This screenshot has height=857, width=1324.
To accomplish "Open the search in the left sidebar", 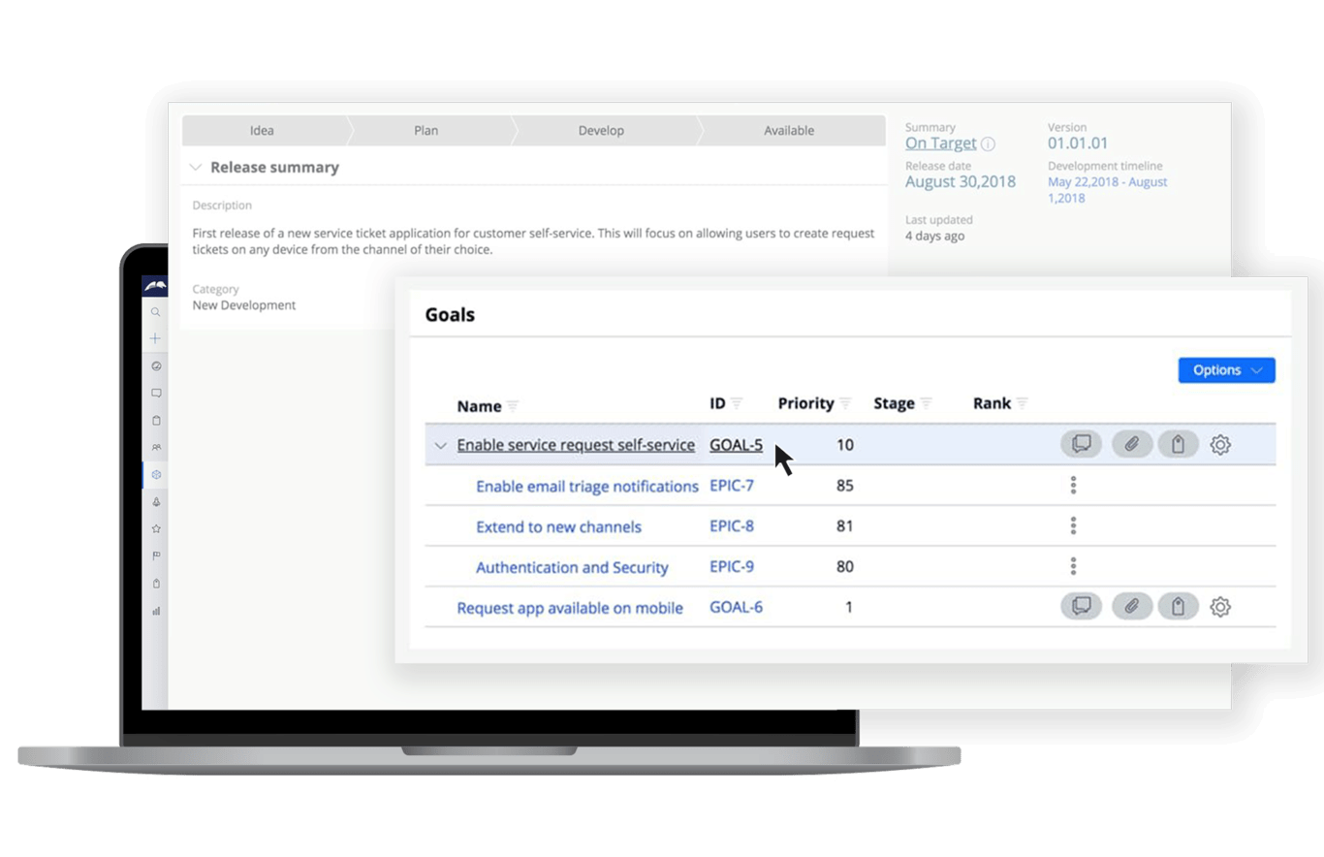I will [155, 311].
